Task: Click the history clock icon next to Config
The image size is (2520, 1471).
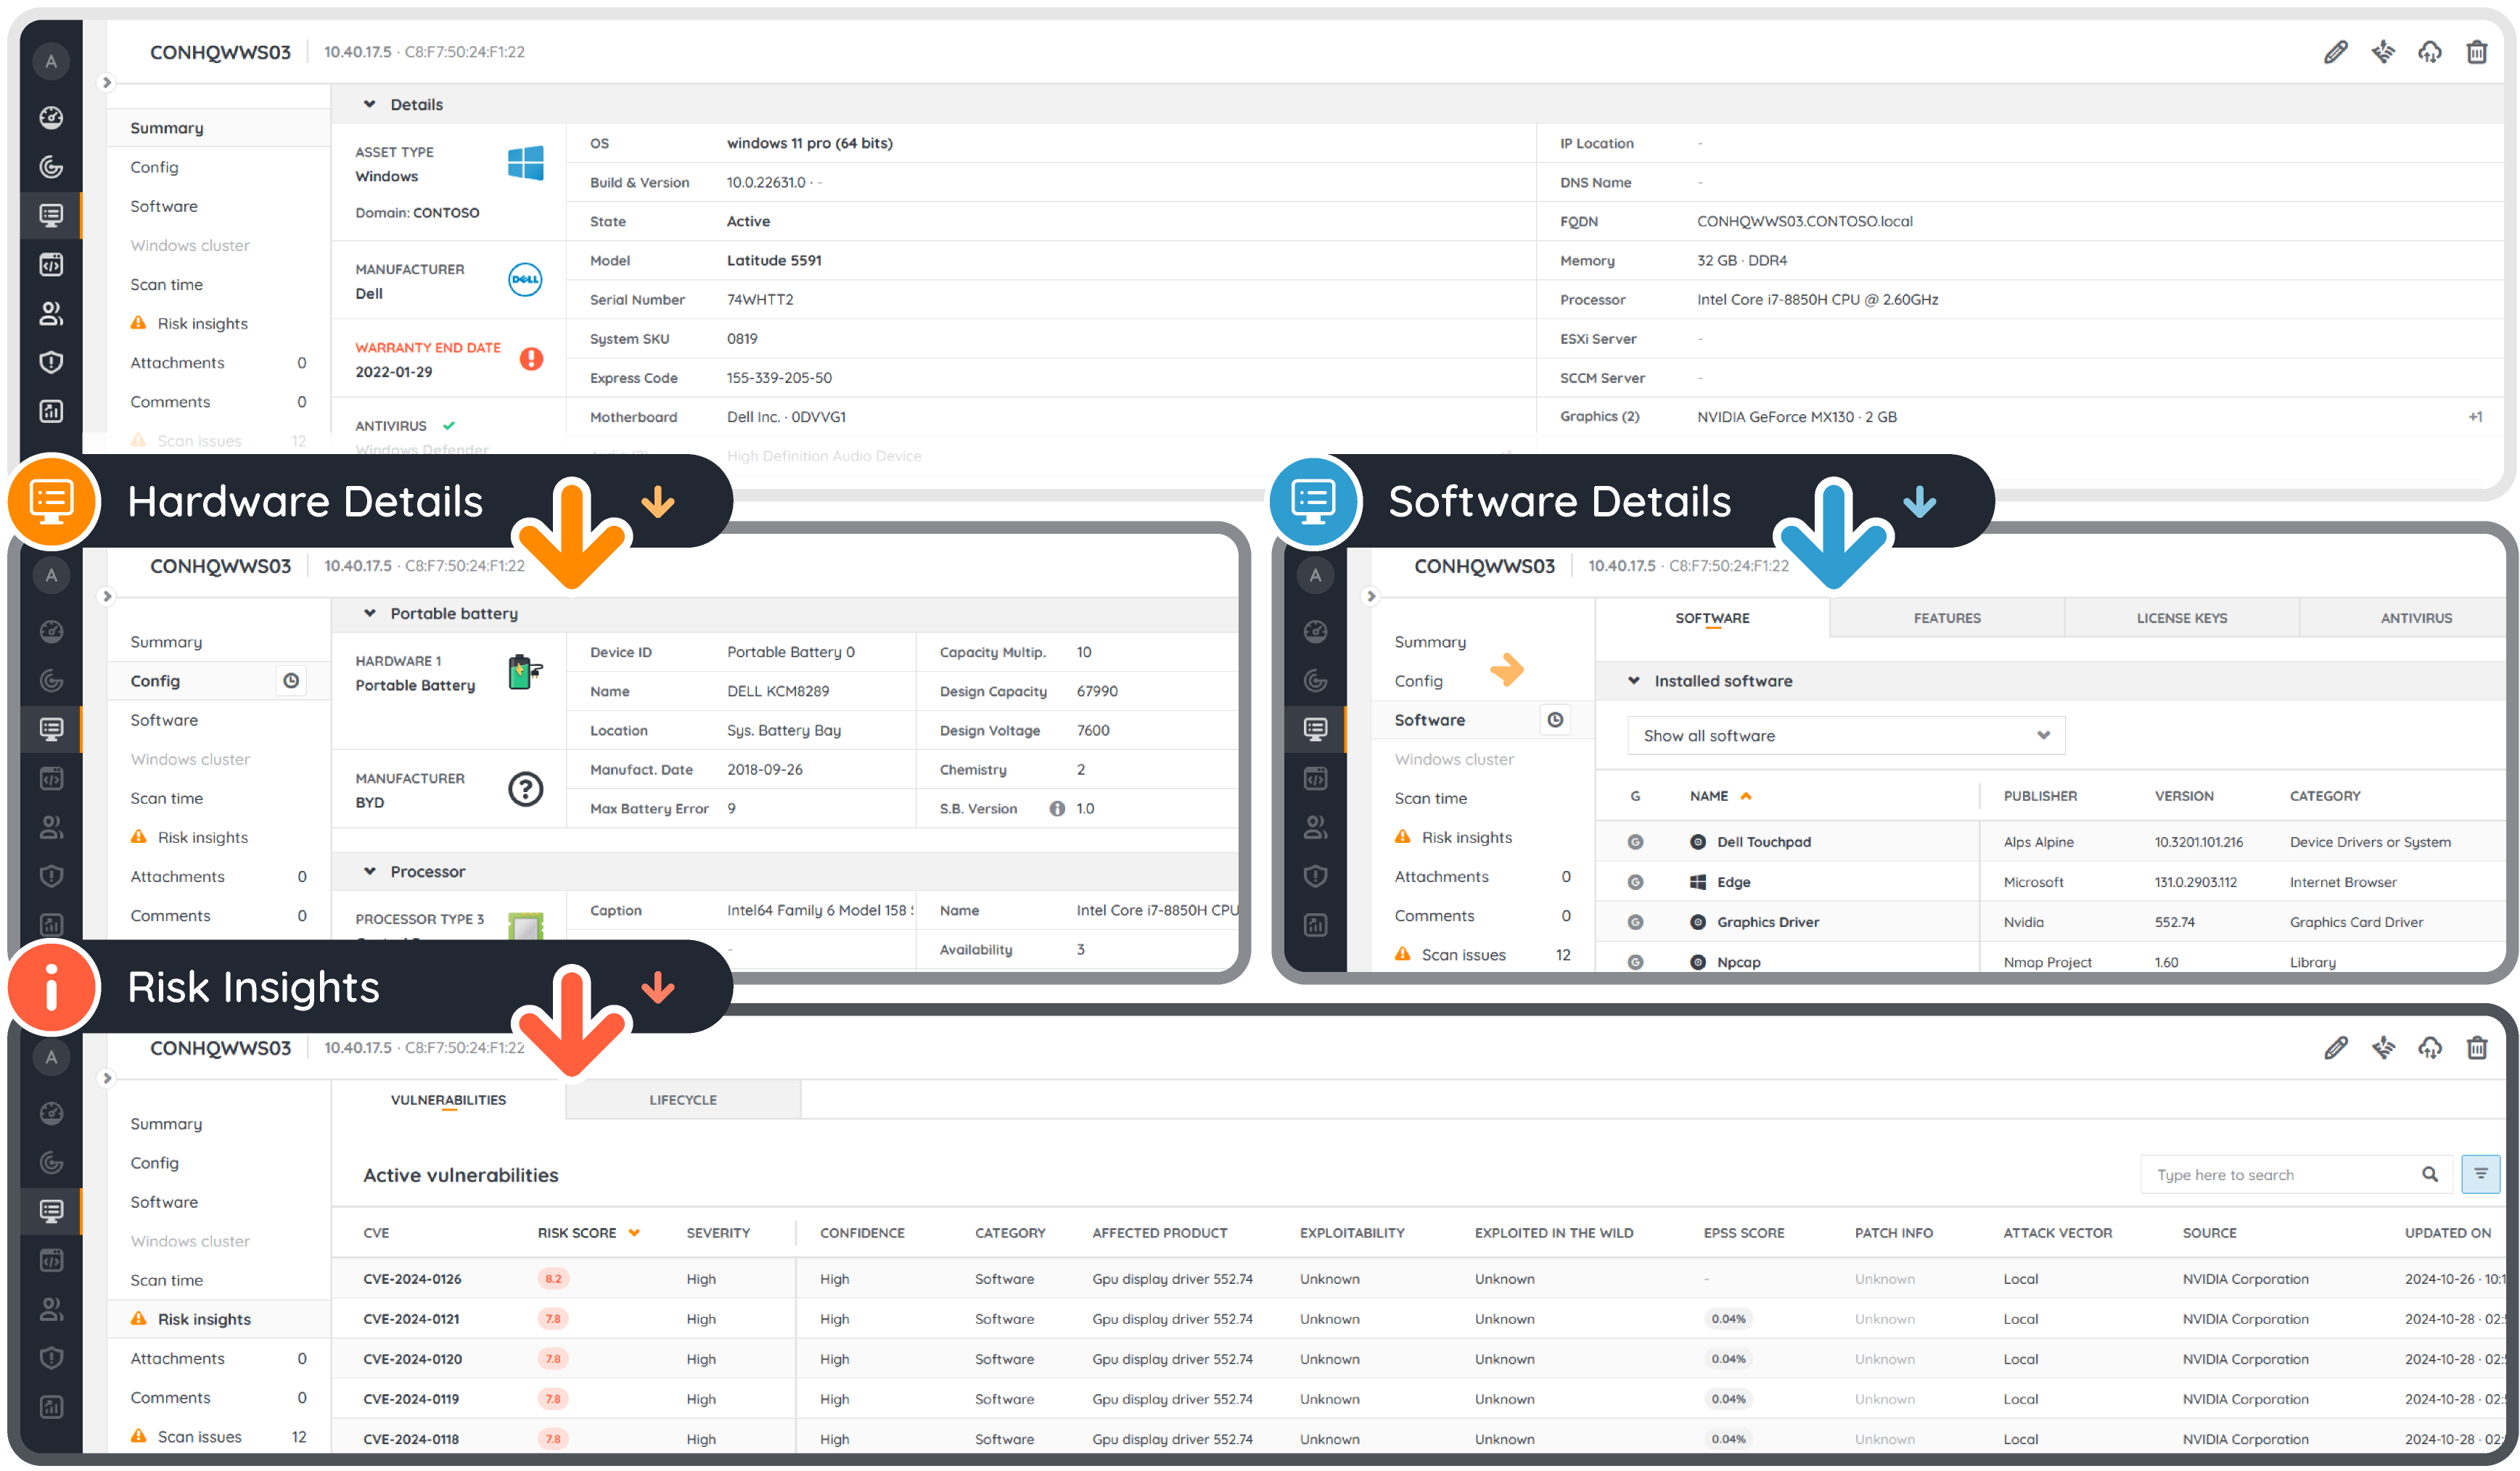Action: point(291,680)
